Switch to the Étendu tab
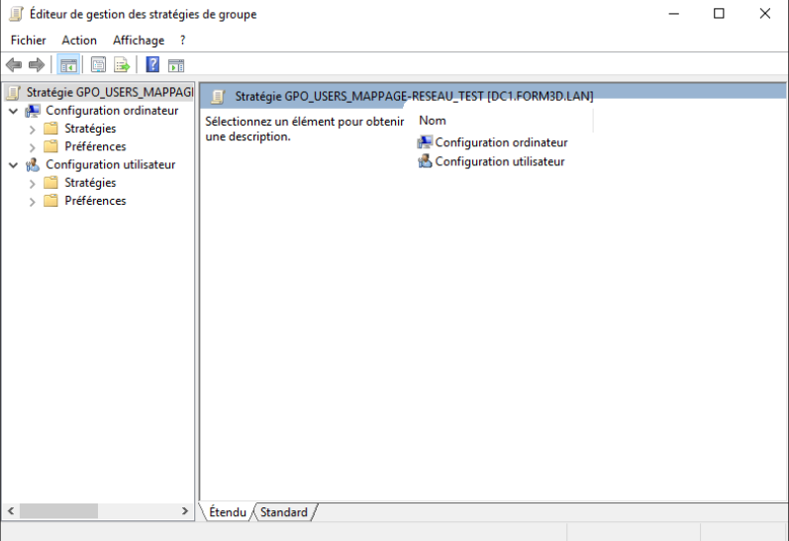789x541 pixels. pos(228,512)
